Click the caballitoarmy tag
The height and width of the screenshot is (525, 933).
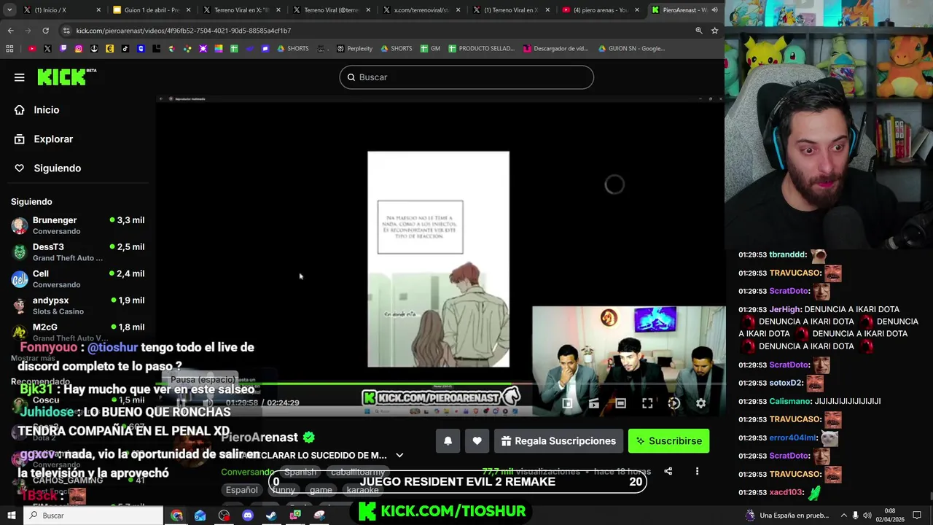(358, 472)
